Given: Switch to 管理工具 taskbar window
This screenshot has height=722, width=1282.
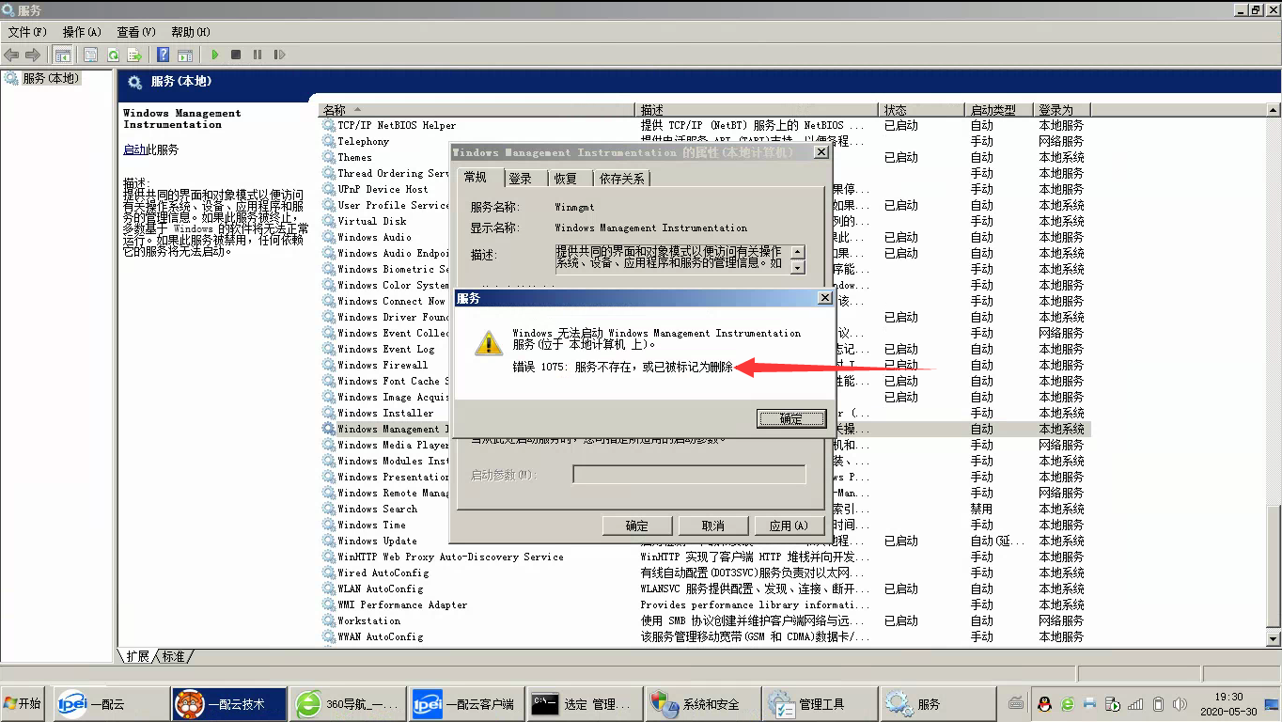Looking at the screenshot, I should click(821, 704).
